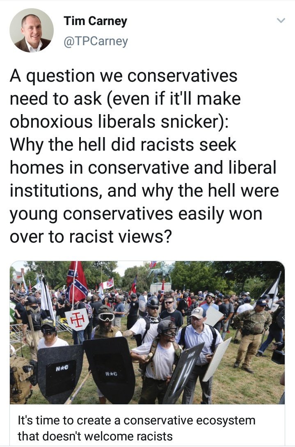Click the line "Why the hell did racists seek"
295x447 pixels.
coord(123,144)
